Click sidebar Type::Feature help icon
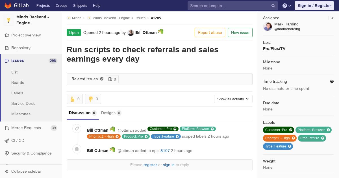 point(290,146)
